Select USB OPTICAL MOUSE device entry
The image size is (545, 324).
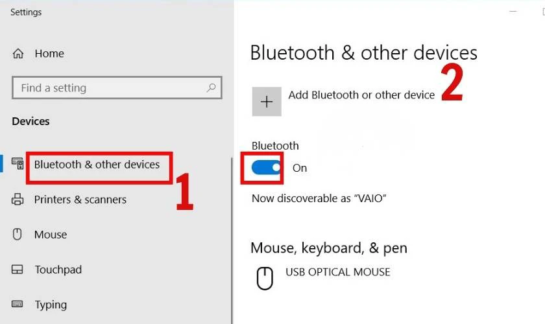pyautogui.click(x=337, y=272)
